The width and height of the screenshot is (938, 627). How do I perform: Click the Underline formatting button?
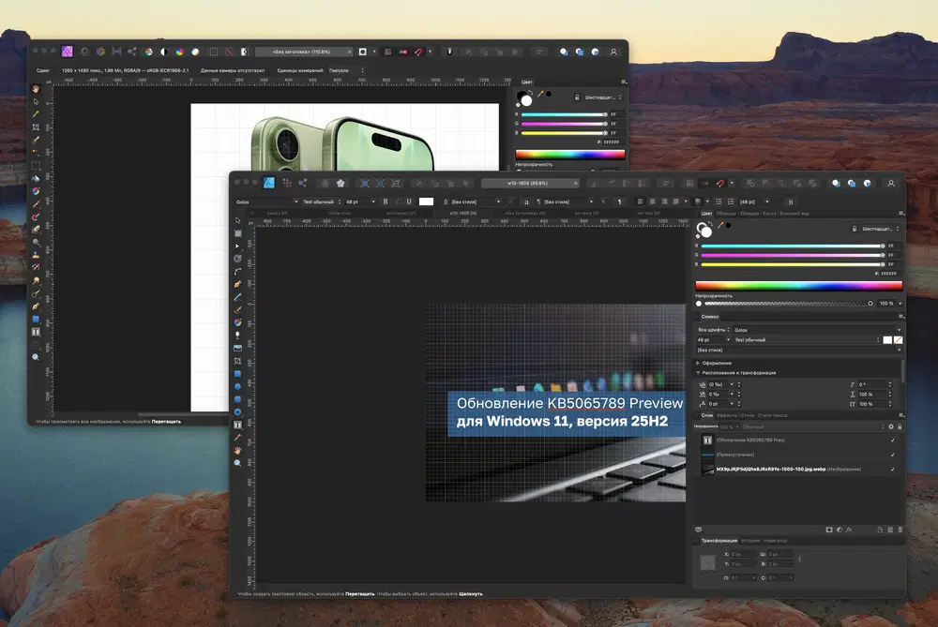408,202
